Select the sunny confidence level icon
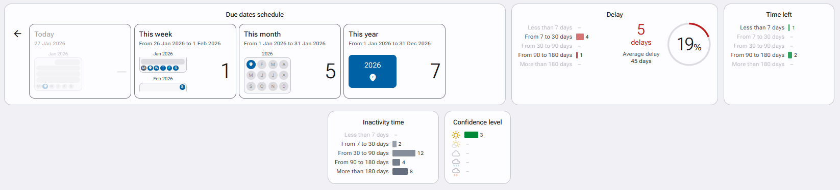840x190 pixels. tap(456, 135)
